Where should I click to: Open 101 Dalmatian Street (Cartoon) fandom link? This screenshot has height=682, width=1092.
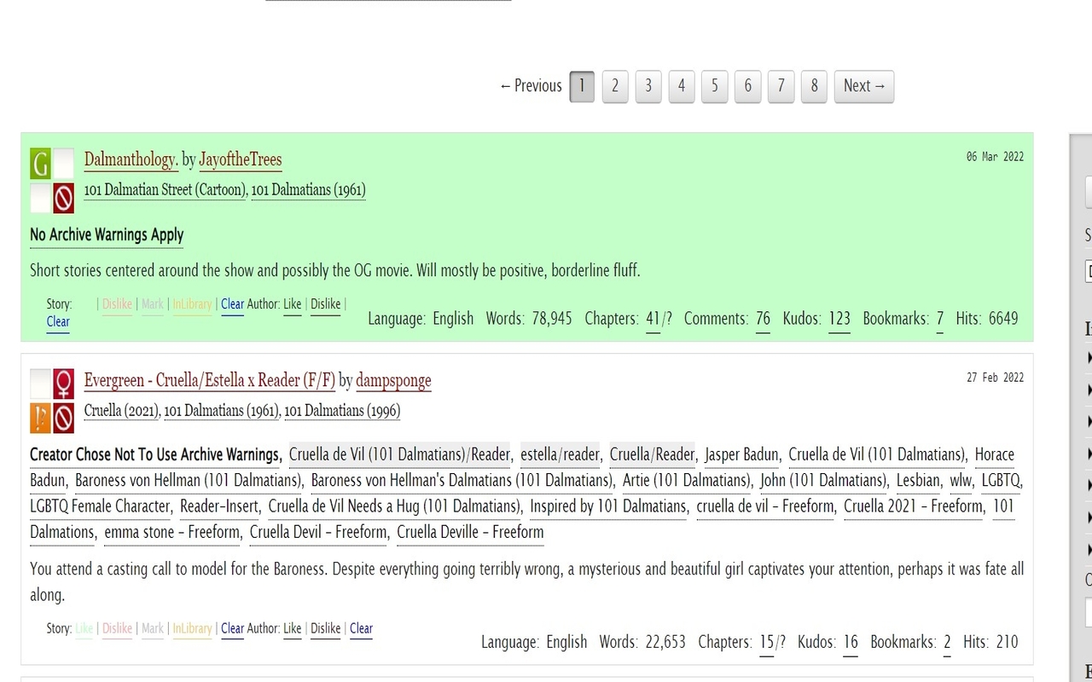(164, 190)
